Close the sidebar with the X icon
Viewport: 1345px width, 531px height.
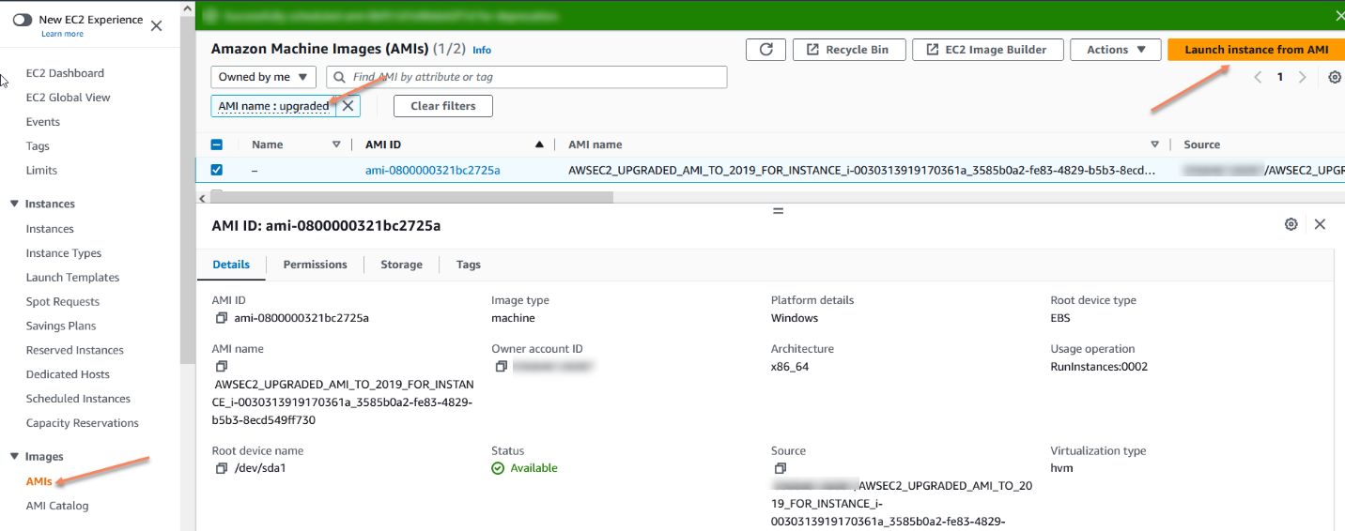(x=156, y=25)
